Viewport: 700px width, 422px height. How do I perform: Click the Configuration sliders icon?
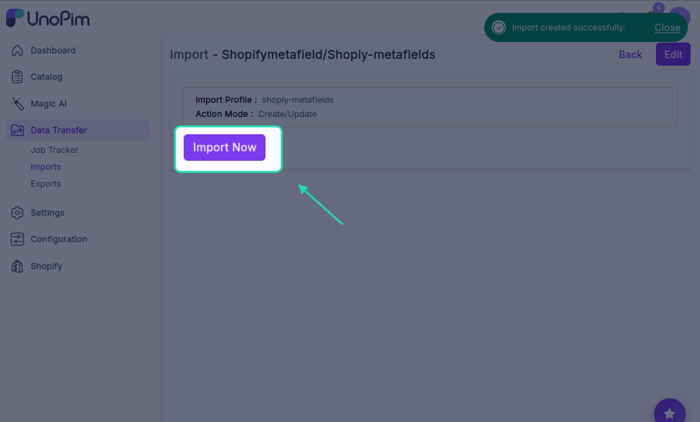[17, 239]
